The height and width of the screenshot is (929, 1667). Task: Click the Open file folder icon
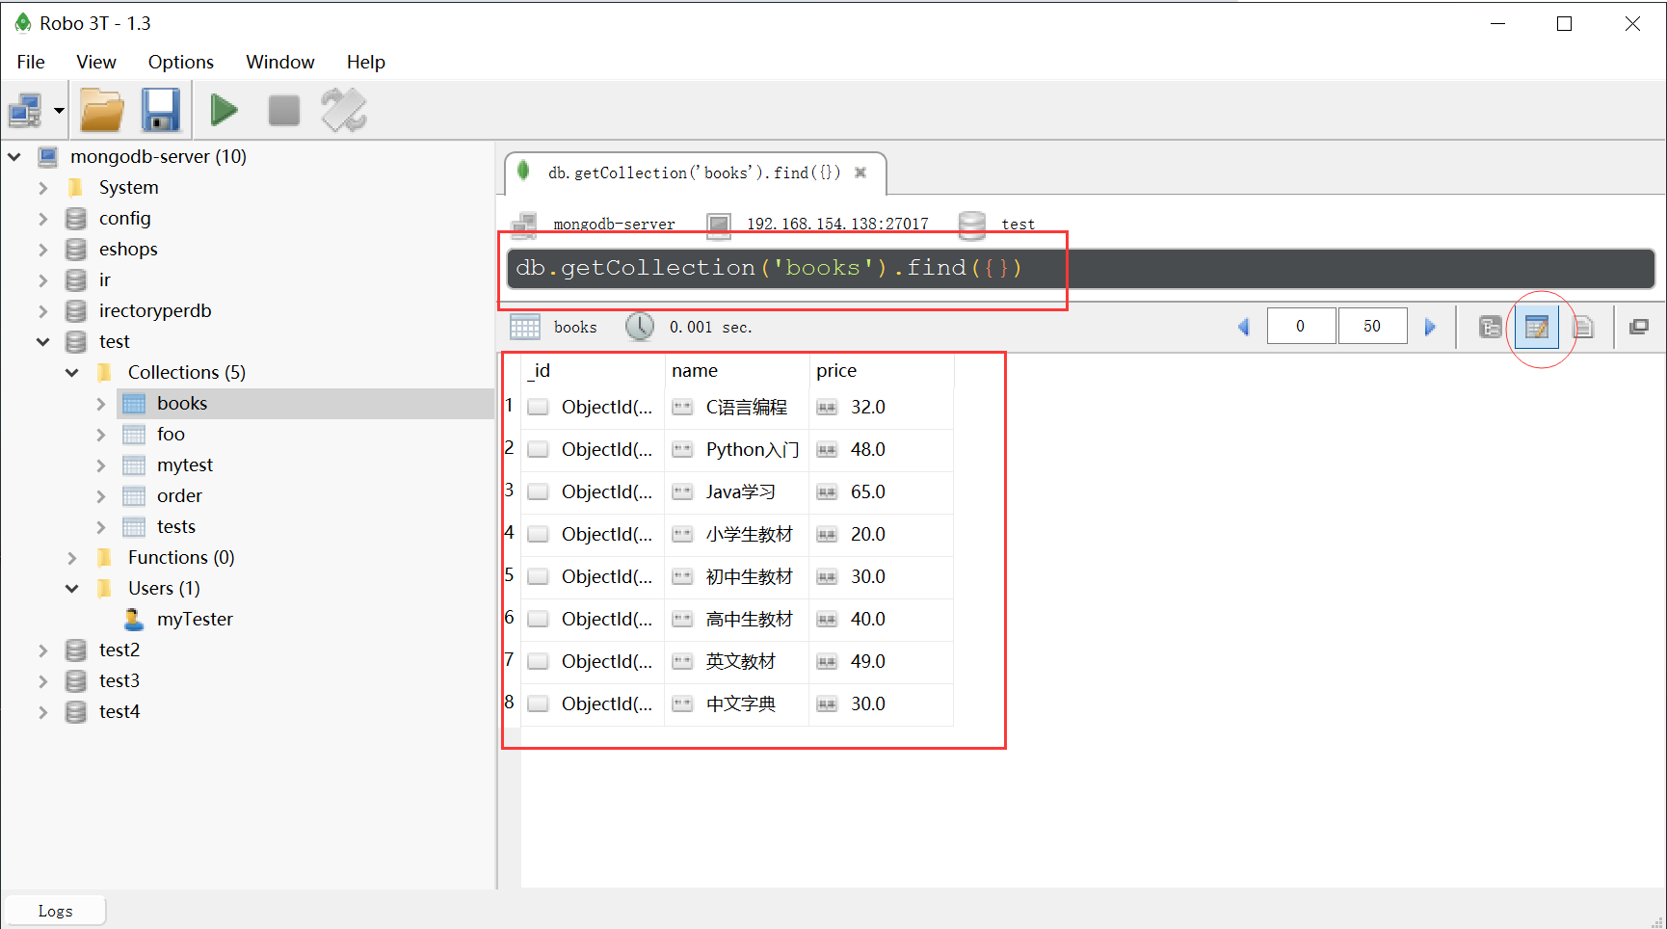click(x=102, y=111)
